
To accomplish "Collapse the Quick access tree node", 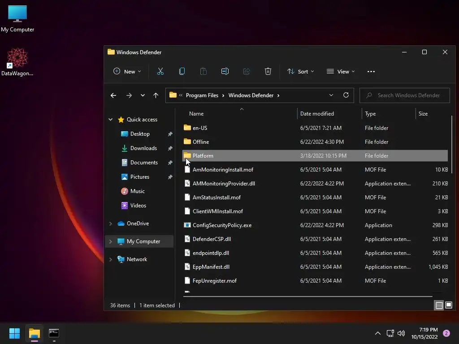I will click(111, 119).
